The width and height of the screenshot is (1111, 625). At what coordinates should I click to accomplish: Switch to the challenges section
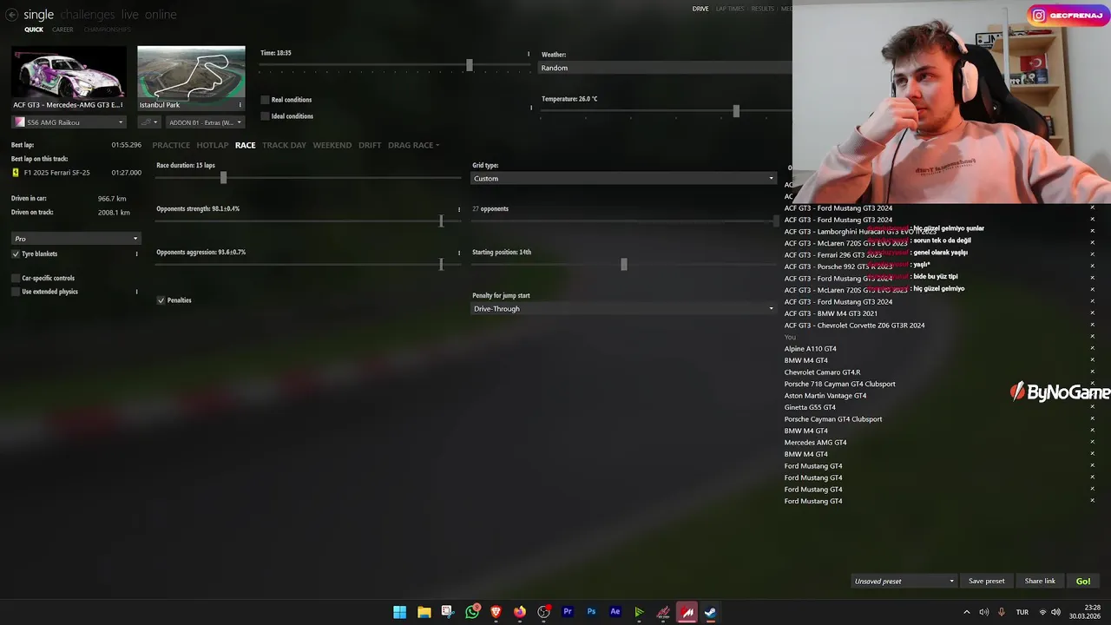click(88, 15)
